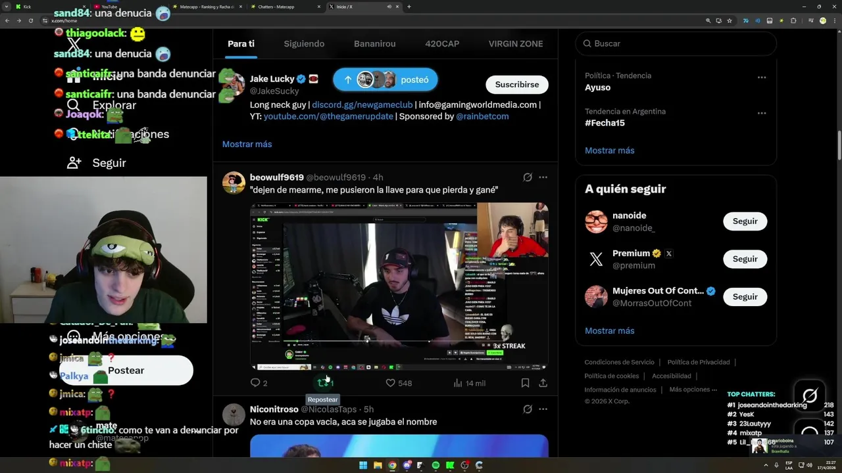This screenshot has height=473, width=842.
Task: Switch to Chatters - Matecapp browser tab
Action: (x=286, y=7)
